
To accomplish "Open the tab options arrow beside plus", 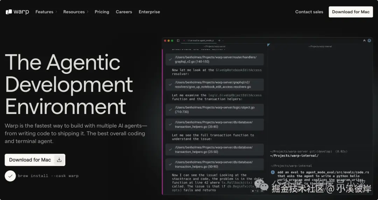I will tap(223, 40).
